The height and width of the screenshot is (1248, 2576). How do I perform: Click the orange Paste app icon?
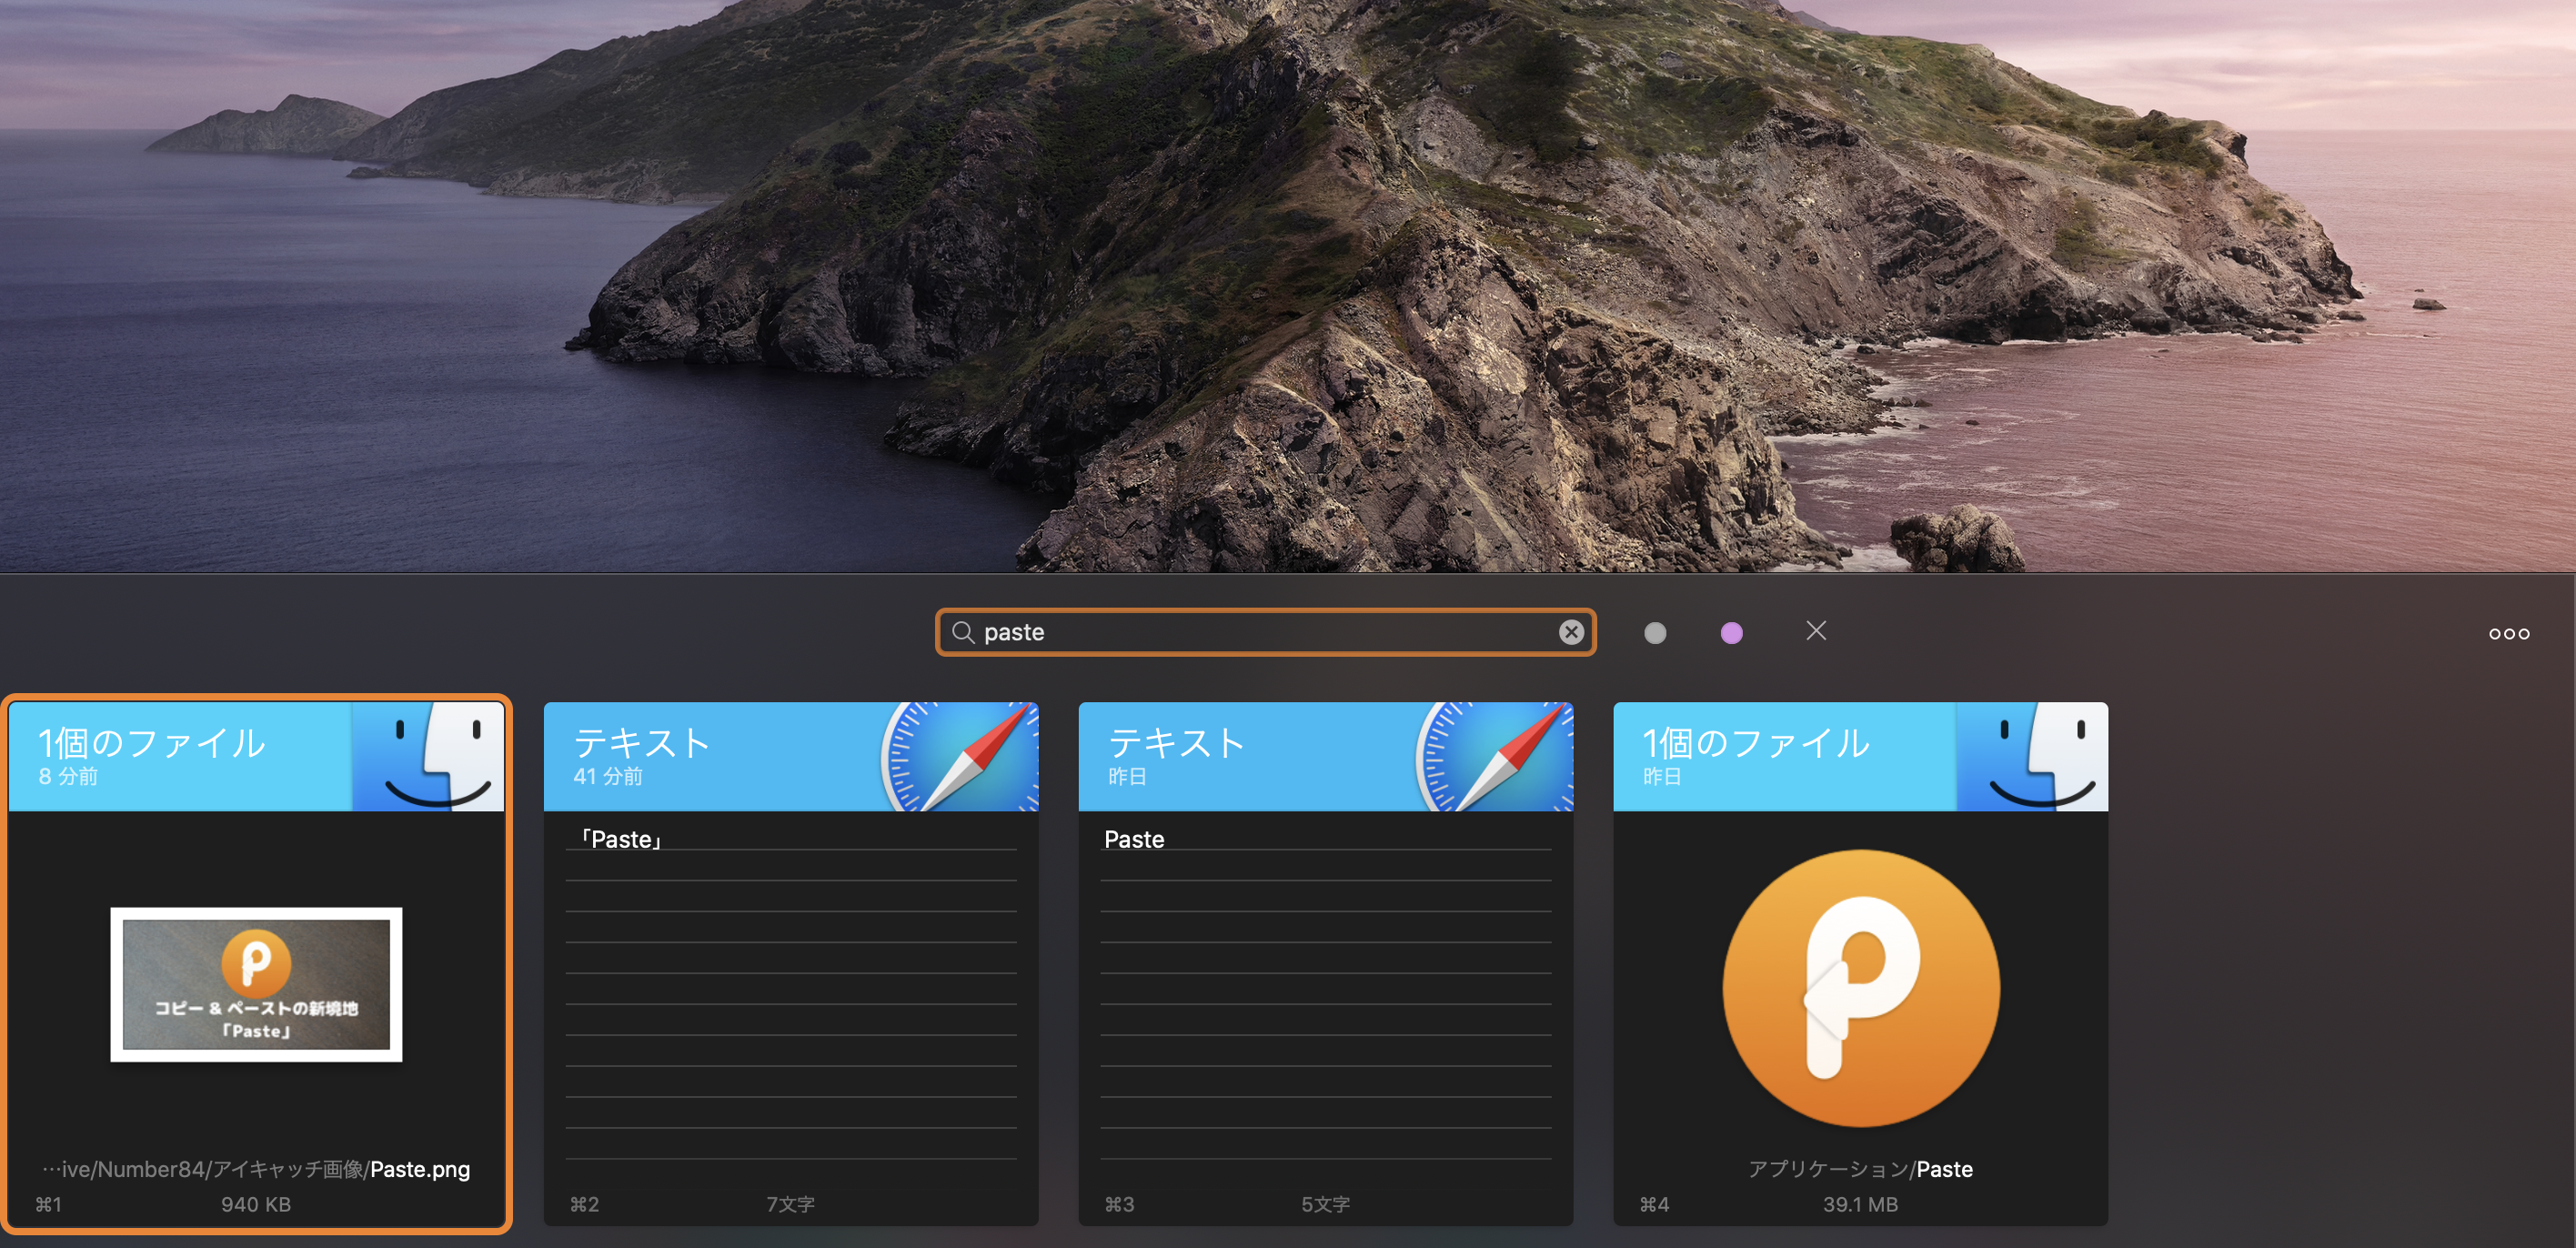click(x=1861, y=988)
